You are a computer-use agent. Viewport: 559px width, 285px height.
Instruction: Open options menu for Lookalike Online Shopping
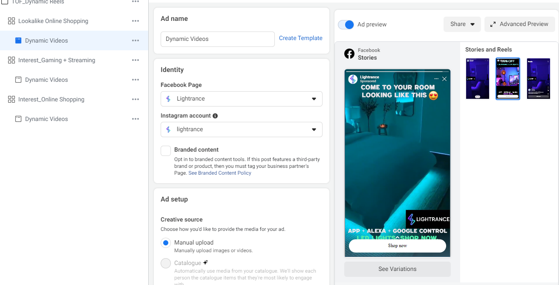(135, 21)
